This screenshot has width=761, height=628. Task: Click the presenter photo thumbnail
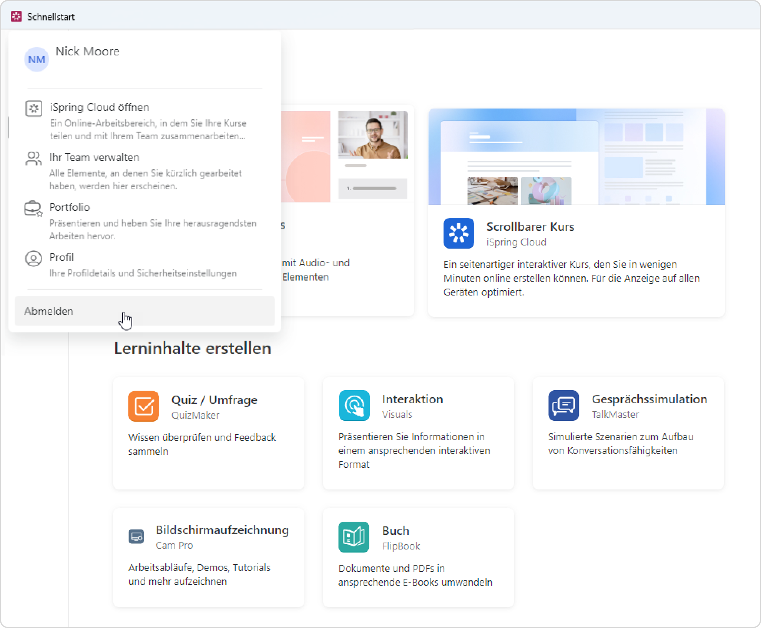(373, 135)
